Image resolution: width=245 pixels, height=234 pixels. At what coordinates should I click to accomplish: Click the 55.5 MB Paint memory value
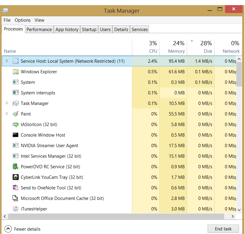(x=177, y=114)
